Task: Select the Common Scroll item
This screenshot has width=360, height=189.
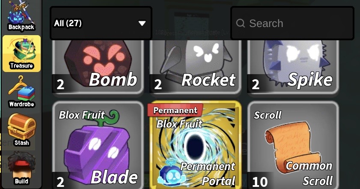Action: (x=293, y=145)
